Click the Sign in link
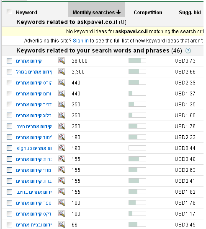 [81, 41]
